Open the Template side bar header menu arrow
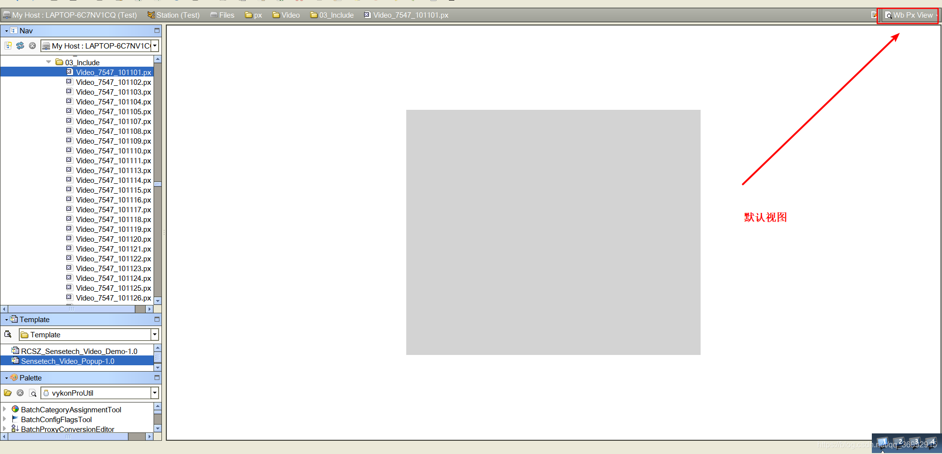 6,320
